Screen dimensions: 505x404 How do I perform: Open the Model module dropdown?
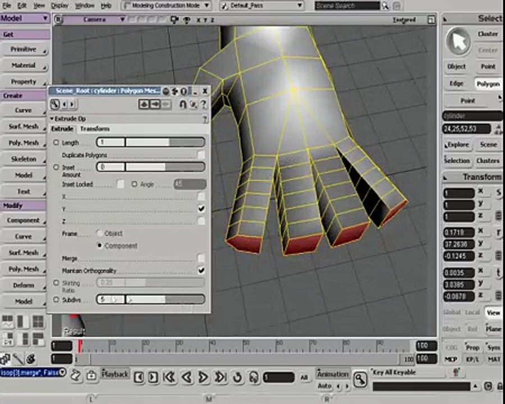point(25,18)
